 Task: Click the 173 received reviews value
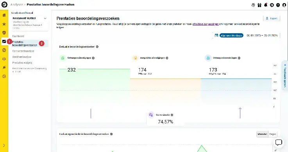[x=213, y=70]
